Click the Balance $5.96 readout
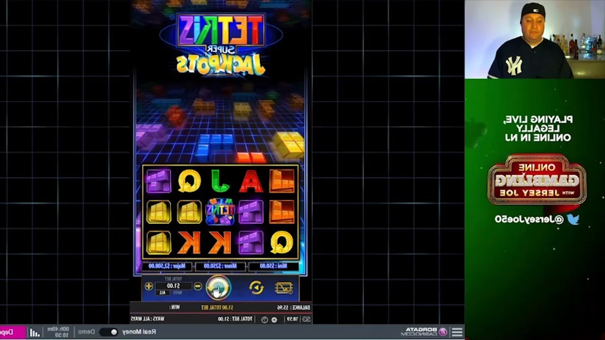This screenshot has width=605, height=340. tap(293, 308)
